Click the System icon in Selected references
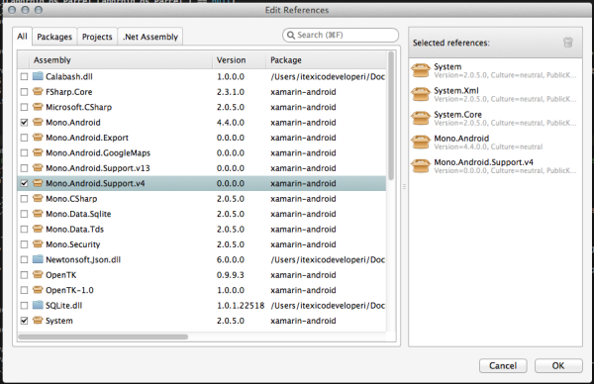The height and width of the screenshot is (384, 594). (x=421, y=70)
